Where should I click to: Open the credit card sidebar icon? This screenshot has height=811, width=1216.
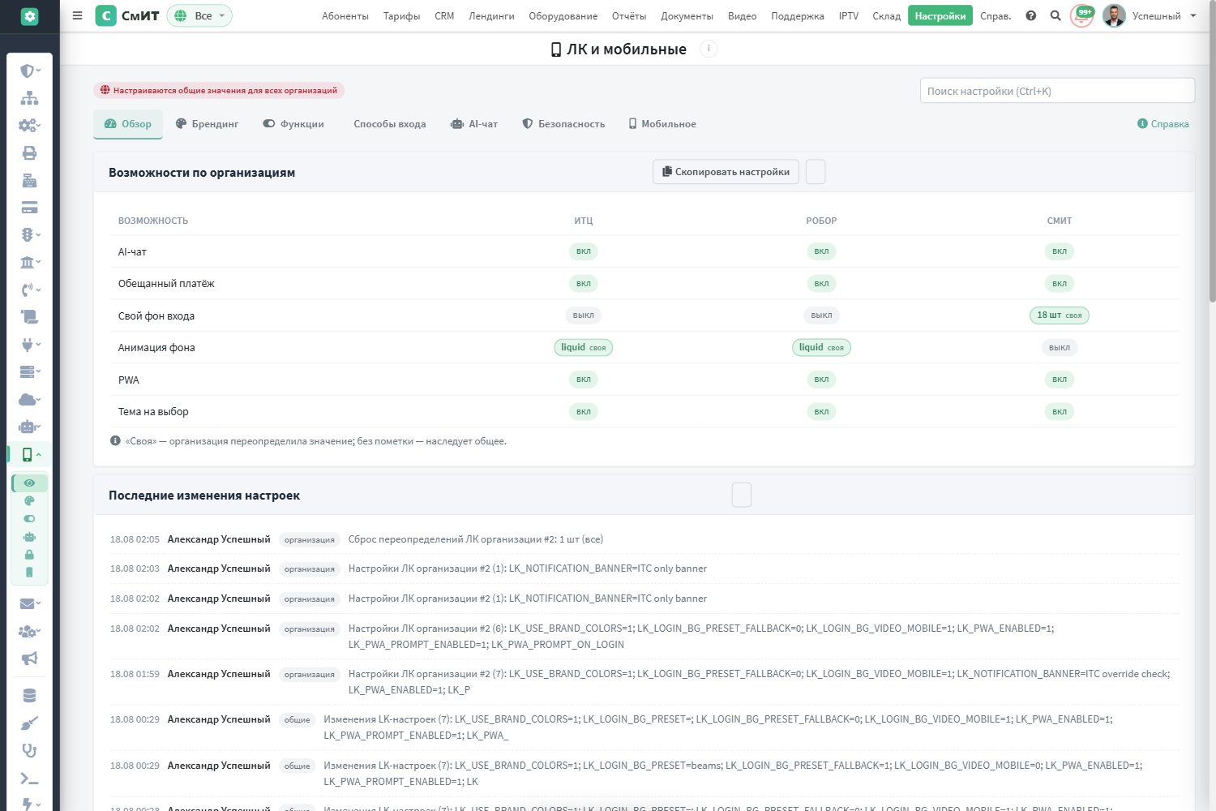coord(29,208)
